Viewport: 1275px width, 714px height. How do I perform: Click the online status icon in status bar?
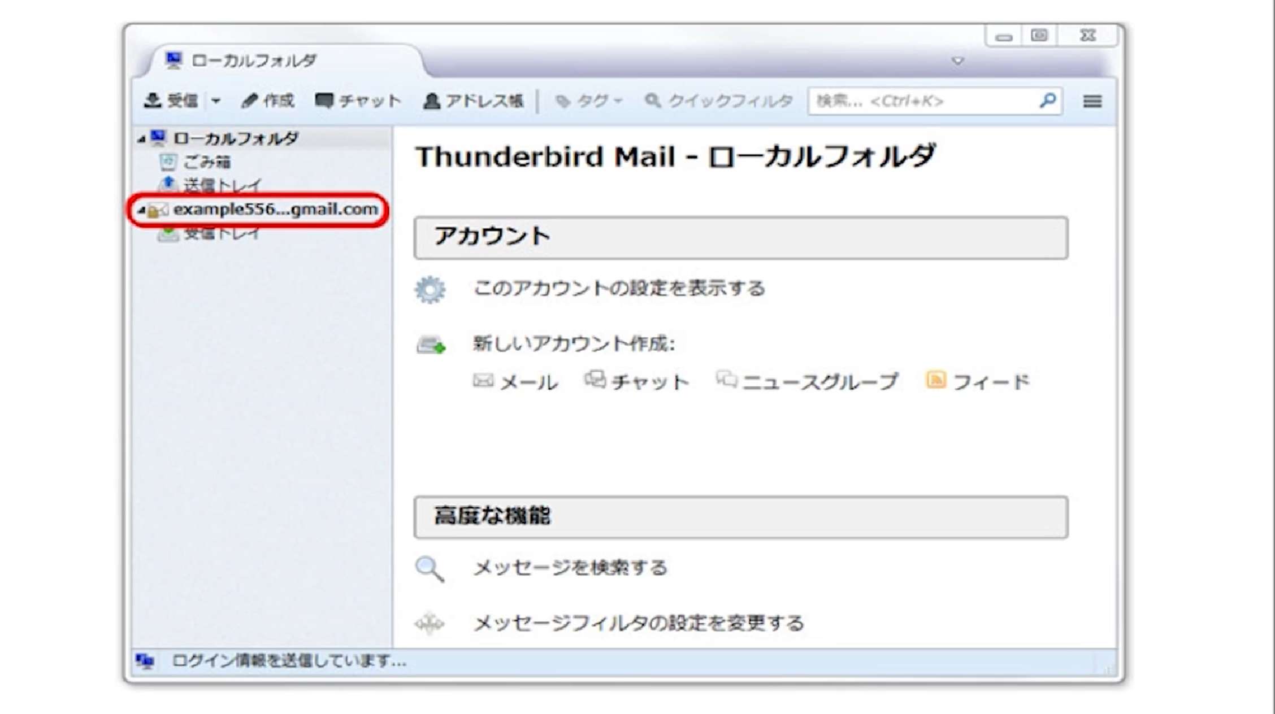point(145,660)
